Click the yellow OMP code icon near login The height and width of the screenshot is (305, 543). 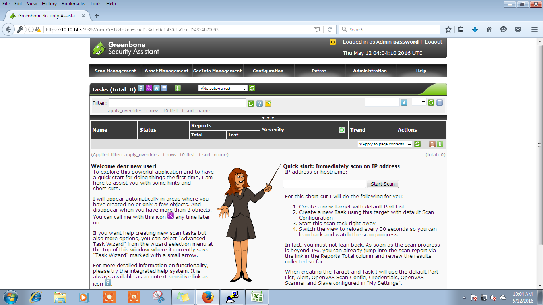(x=333, y=42)
